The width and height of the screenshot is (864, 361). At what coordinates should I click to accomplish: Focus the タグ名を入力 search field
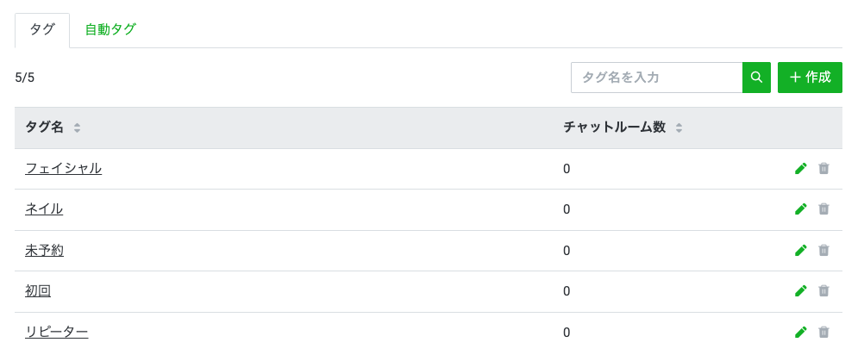(657, 78)
